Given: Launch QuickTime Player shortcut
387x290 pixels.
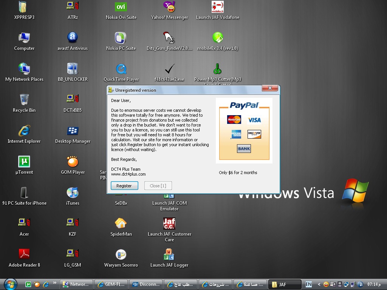Looking at the screenshot, I should point(121,69).
